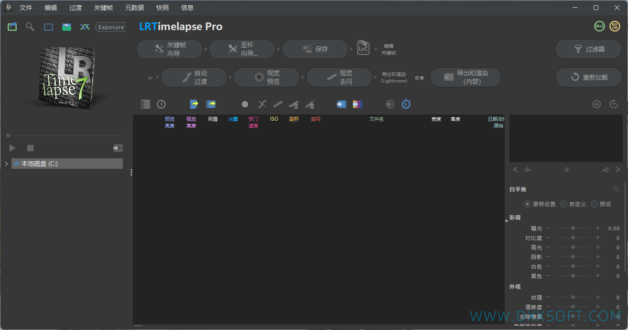The image size is (628, 330).
Task: Select the 本地磁盘 (C:) drive row
Action: (x=67, y=164)
